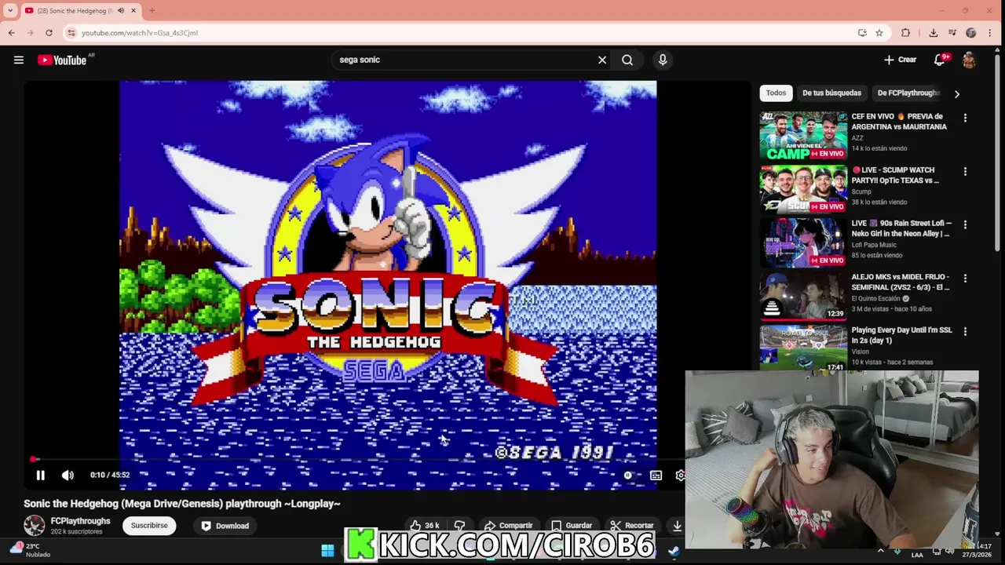Start voice search with the microphone
1005x565 pixels.
pyautogui.click(x=663, y=60)
